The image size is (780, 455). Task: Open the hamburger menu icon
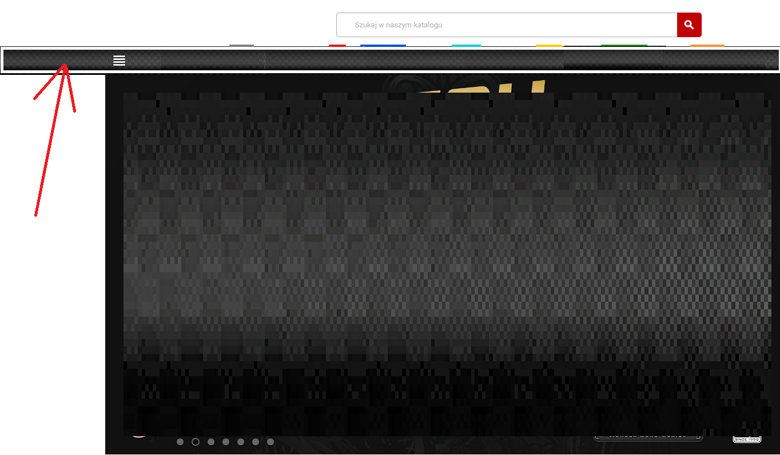click(119, 60)
